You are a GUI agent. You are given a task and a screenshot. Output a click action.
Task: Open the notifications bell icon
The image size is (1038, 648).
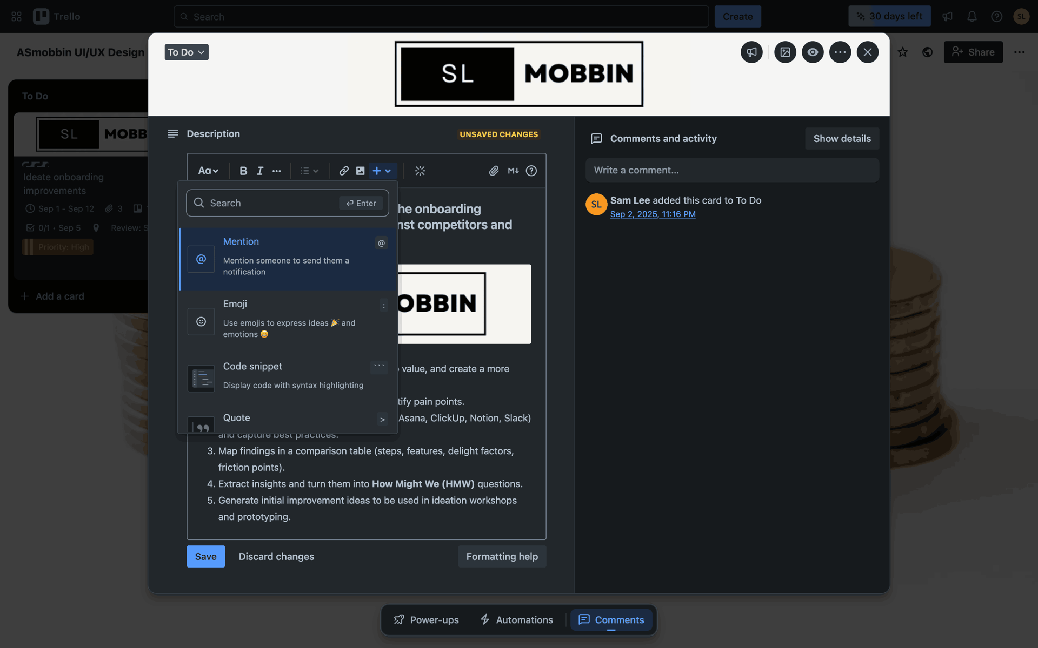pyautogui.click(x=972, y=17)
